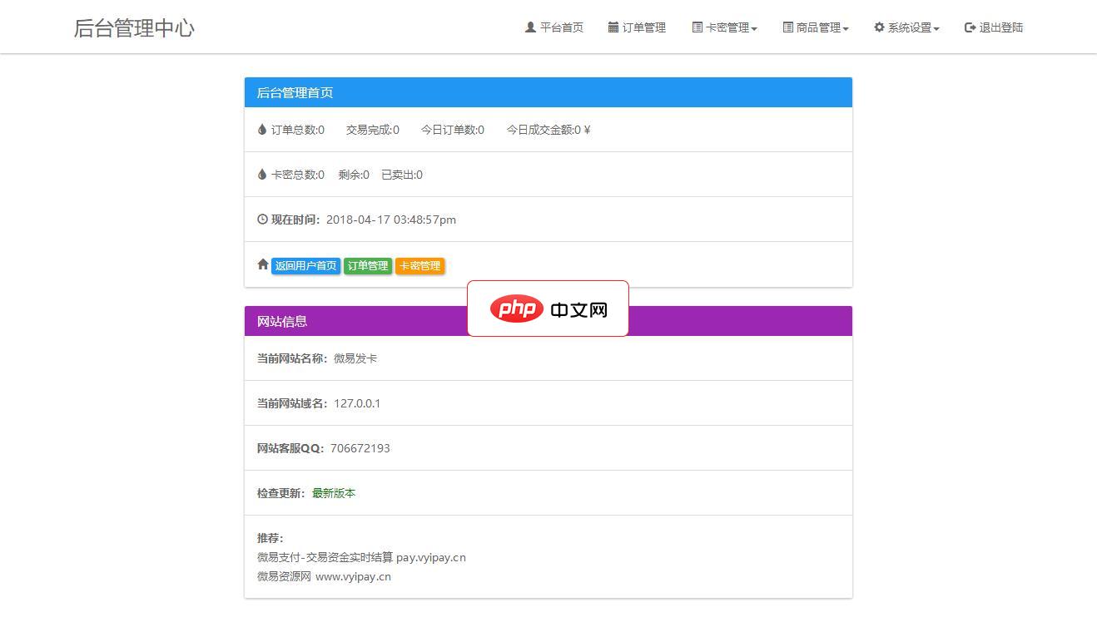
Task: Click the blue 返回用户首页 button
Action: 305,266
